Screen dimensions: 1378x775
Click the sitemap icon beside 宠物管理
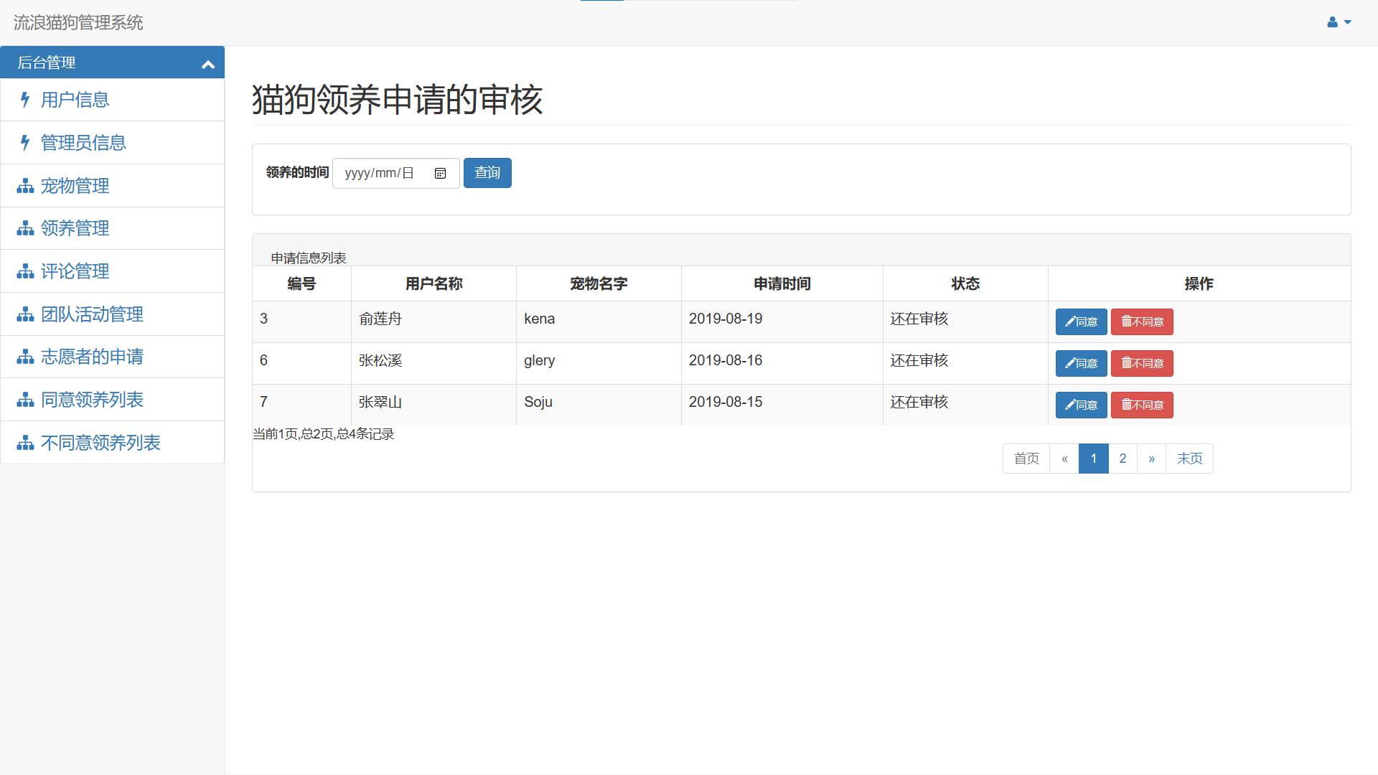pos(25,186)
